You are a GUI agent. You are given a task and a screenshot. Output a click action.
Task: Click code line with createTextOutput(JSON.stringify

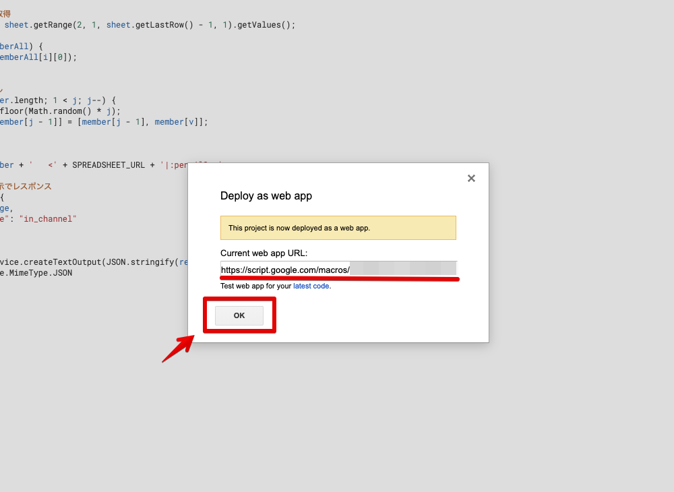[94, 262]
